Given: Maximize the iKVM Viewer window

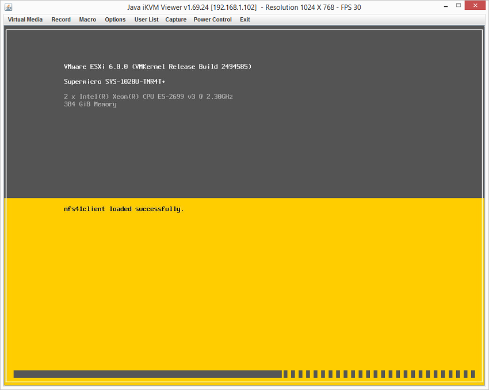Looking at the screenshot, I should pos(459,6).
